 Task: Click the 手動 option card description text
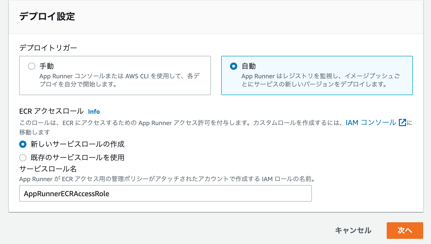click(119, 80)
